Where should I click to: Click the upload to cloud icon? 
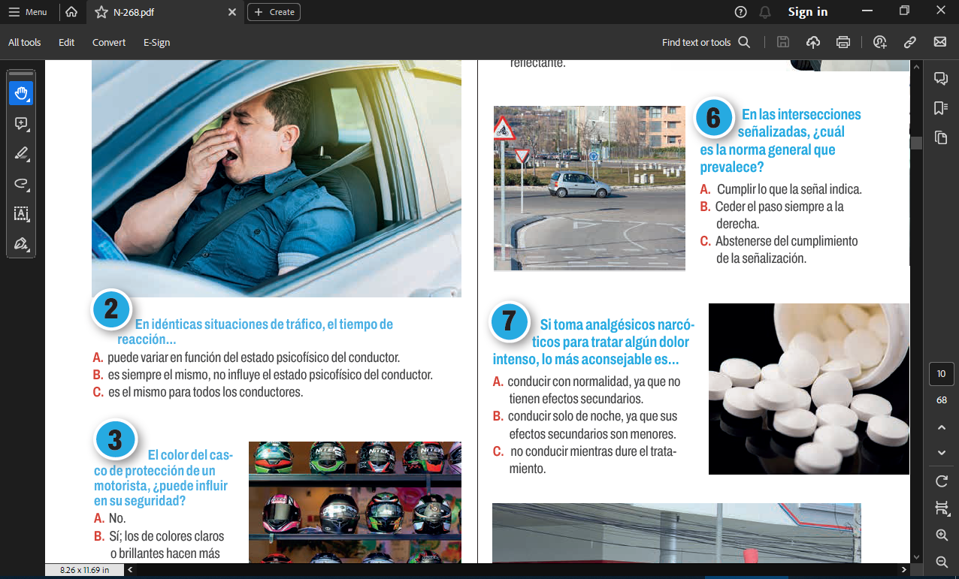(x=813, y=42)
